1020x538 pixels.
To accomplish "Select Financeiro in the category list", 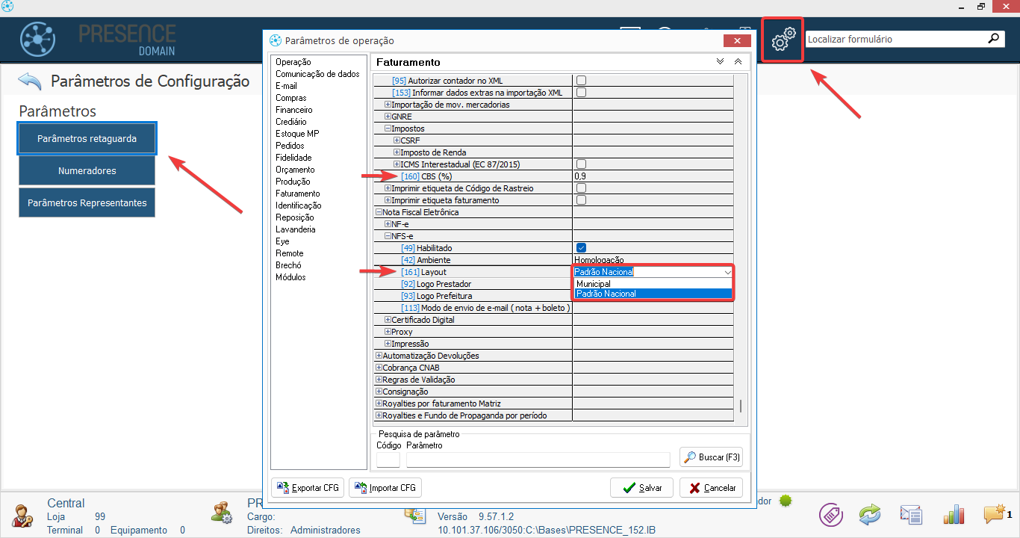I will 293,110.
